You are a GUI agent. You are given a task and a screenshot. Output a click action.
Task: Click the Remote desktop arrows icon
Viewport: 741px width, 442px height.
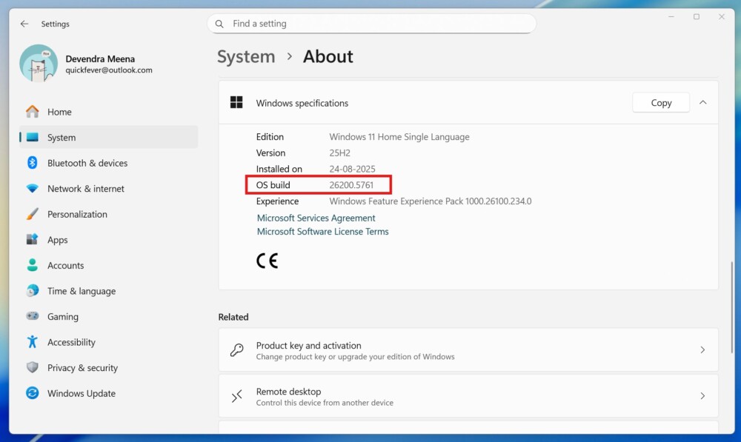coord(237,396)
